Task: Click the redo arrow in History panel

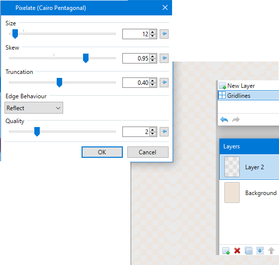Action: [x=236, y=120]
